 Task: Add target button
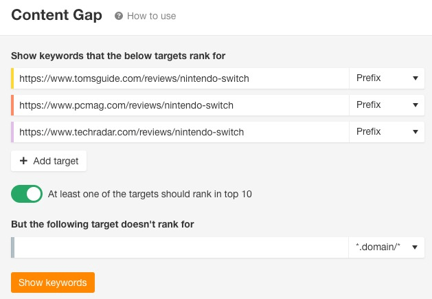(49, 161)
